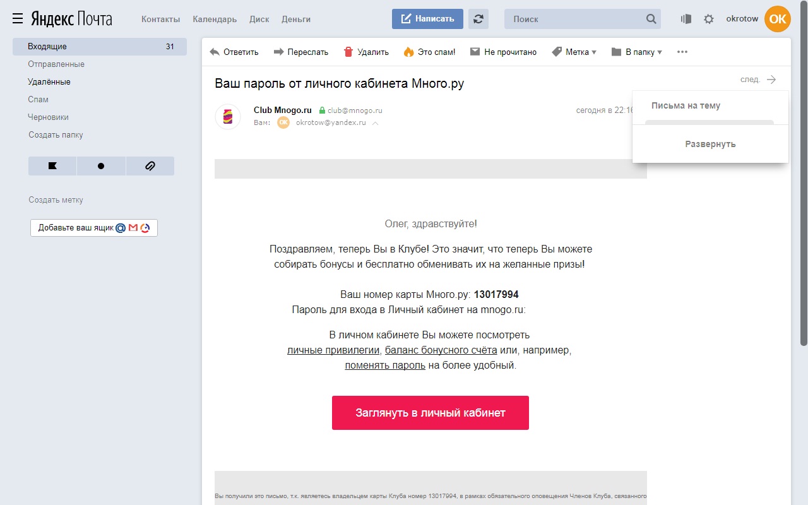Open the hamburger main menu
Screen dimensions: 808x505
click(x=18, y=19)
